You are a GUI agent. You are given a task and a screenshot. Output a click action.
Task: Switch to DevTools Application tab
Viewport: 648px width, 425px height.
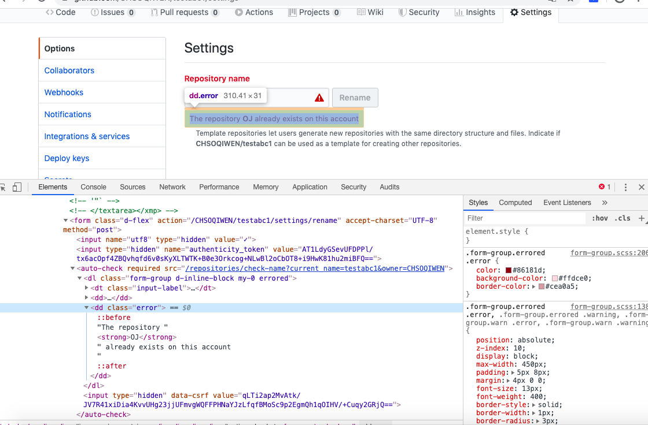pos(310,187)
